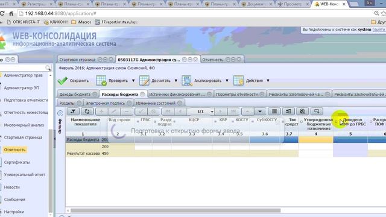Select the Расходы бюджета table row
The width and height of the screenshot is (386, 217).
tap(83, 140)
